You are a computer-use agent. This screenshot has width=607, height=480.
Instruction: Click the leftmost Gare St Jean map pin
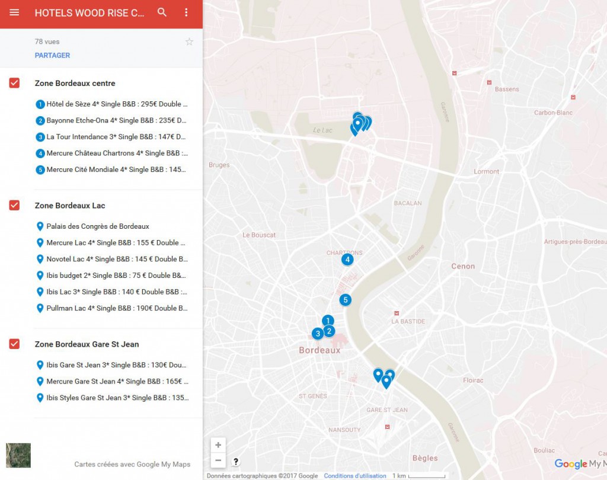[x=378, y=375]
